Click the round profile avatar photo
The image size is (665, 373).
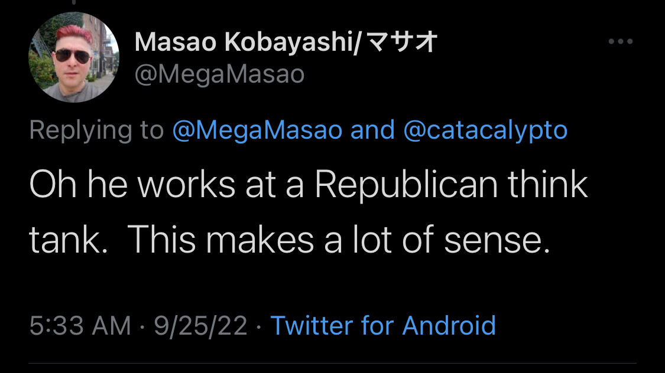74,57
